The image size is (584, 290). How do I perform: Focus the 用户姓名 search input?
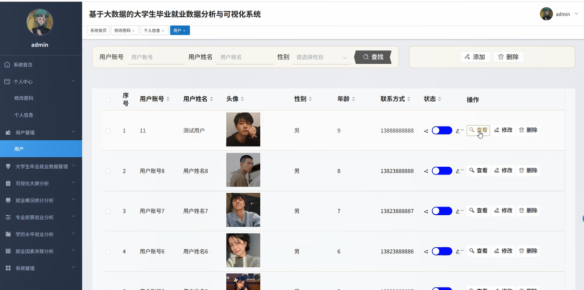(245, 57)
